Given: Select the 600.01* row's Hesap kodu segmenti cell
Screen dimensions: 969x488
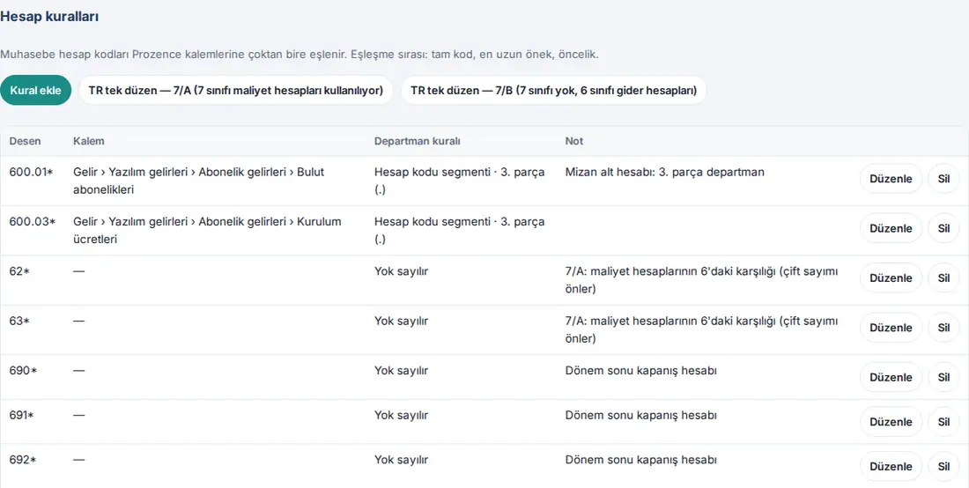Looking at the screenshot, I should [460, 181].
